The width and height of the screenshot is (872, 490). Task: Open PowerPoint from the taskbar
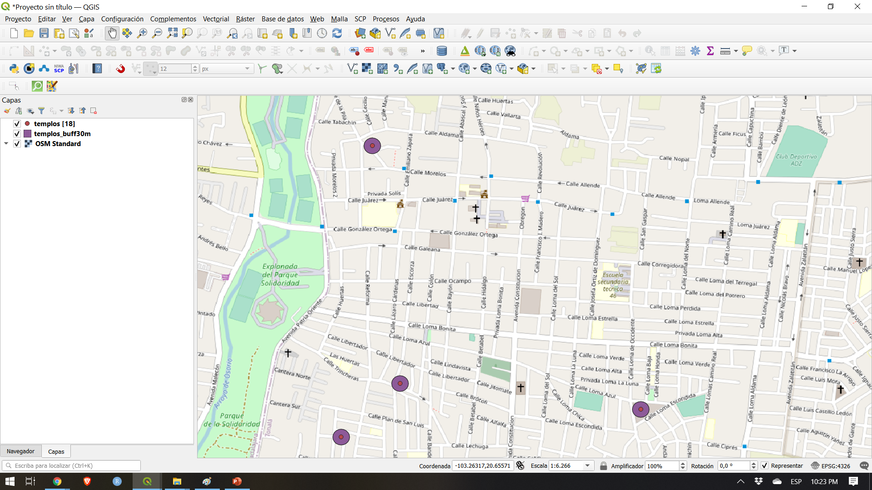[237, 481]
